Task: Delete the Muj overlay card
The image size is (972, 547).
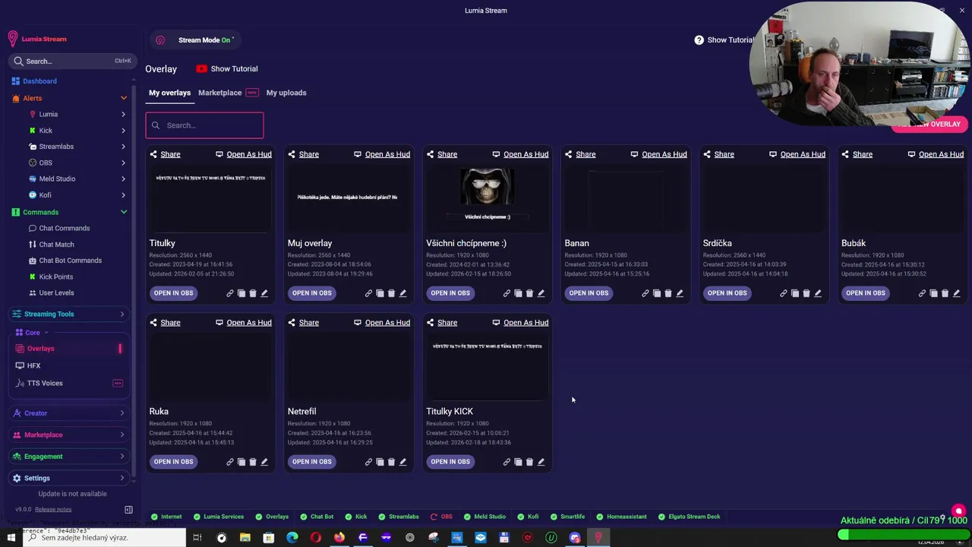Action: [391, 293]
